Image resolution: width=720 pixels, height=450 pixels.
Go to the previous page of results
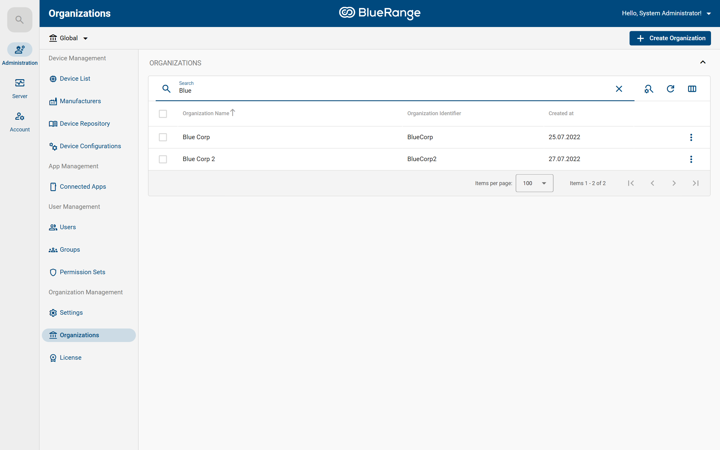point(652,183)
